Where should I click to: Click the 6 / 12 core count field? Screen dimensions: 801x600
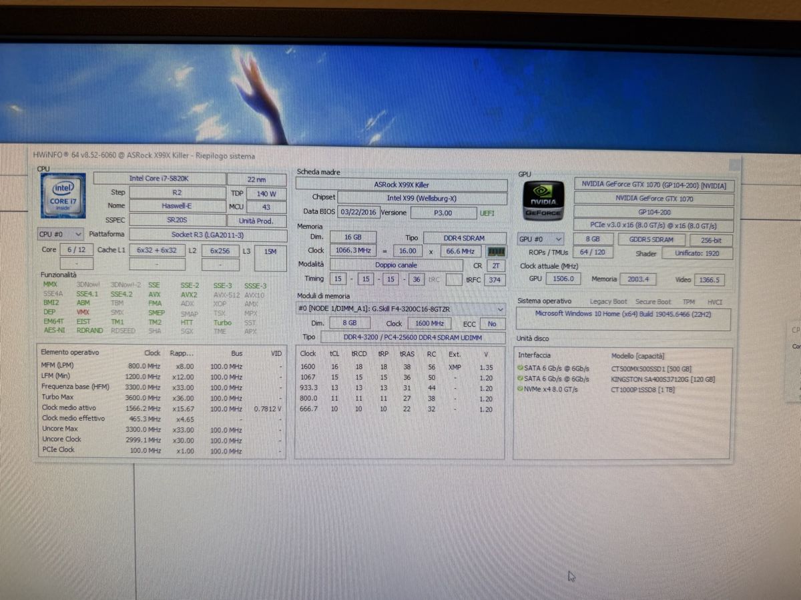click(76, 249)
